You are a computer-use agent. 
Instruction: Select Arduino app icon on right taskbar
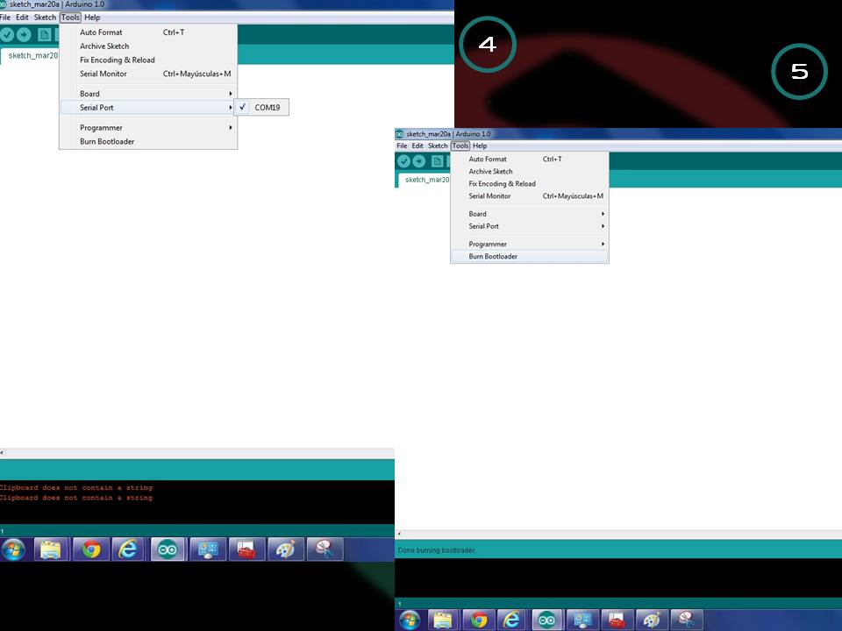point(546,620)
